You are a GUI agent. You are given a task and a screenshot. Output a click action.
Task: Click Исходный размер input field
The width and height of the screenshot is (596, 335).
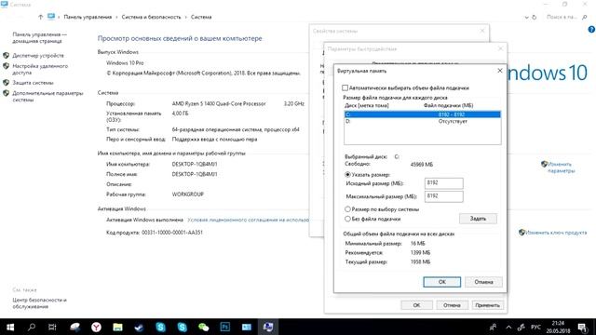pos(443,183)
